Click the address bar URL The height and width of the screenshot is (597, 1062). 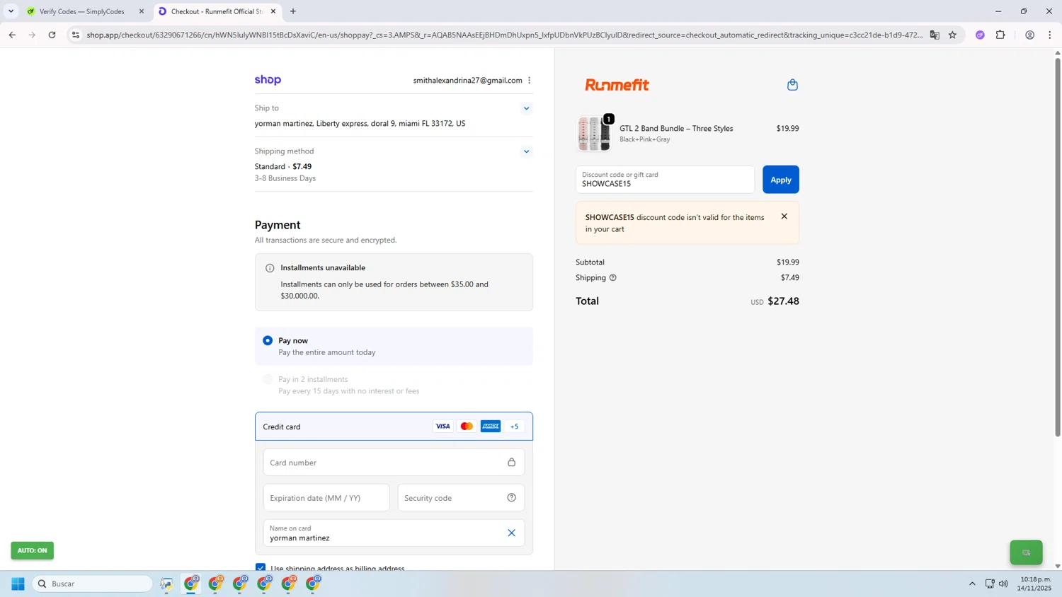tap(504, 35)
